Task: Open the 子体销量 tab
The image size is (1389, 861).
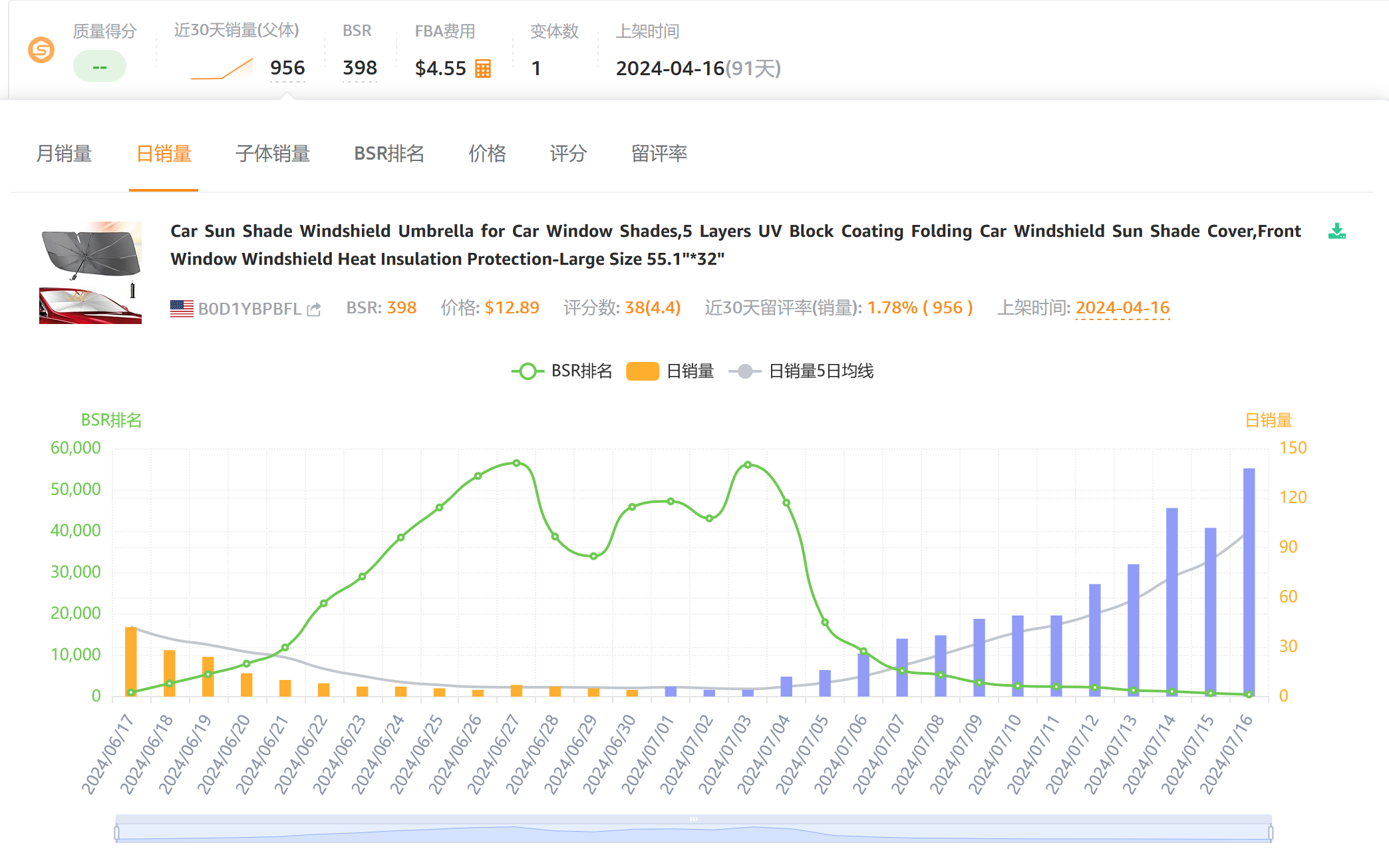Action: coord(273,154)
